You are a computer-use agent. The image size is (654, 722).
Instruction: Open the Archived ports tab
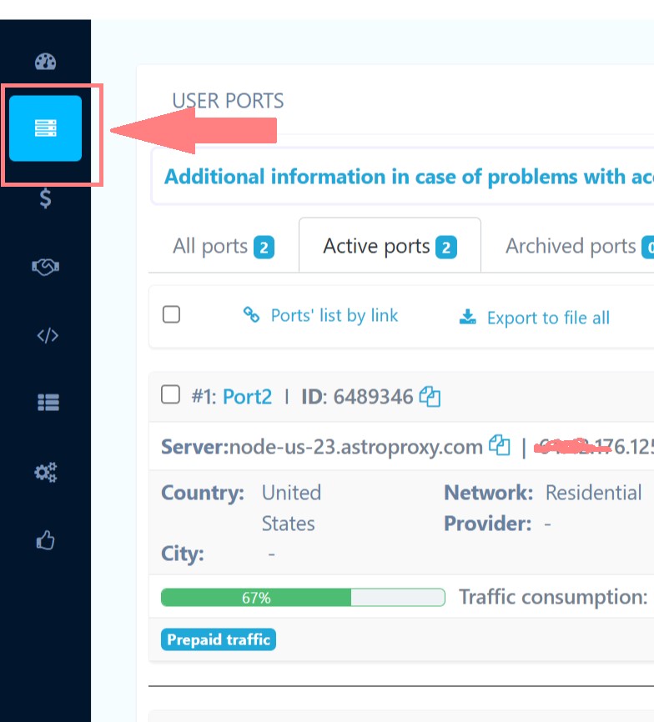tap(570, 245)
